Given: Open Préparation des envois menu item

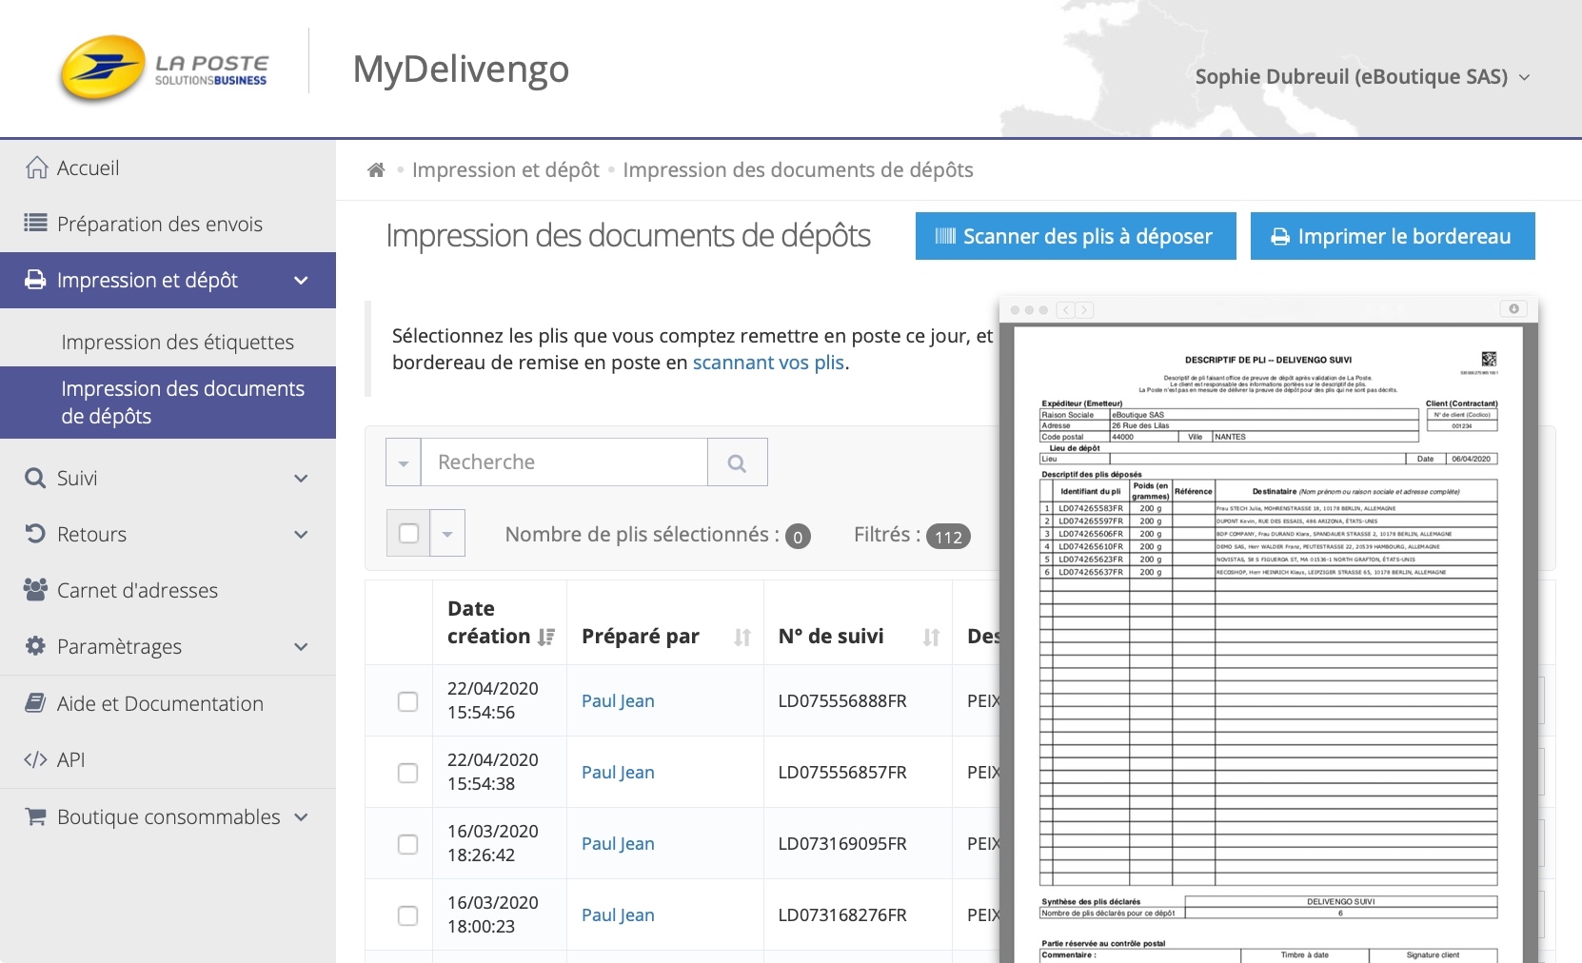Looking at the screenshot, I should tap(168, 224).
